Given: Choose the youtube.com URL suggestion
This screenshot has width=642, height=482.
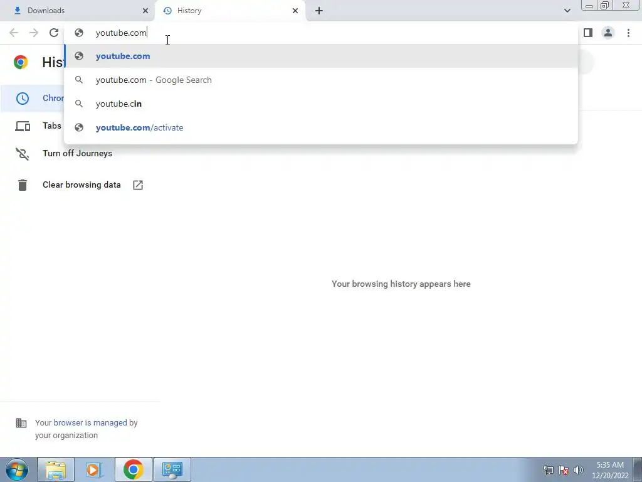Looking at the screenshot, I should tap(321, 56).
